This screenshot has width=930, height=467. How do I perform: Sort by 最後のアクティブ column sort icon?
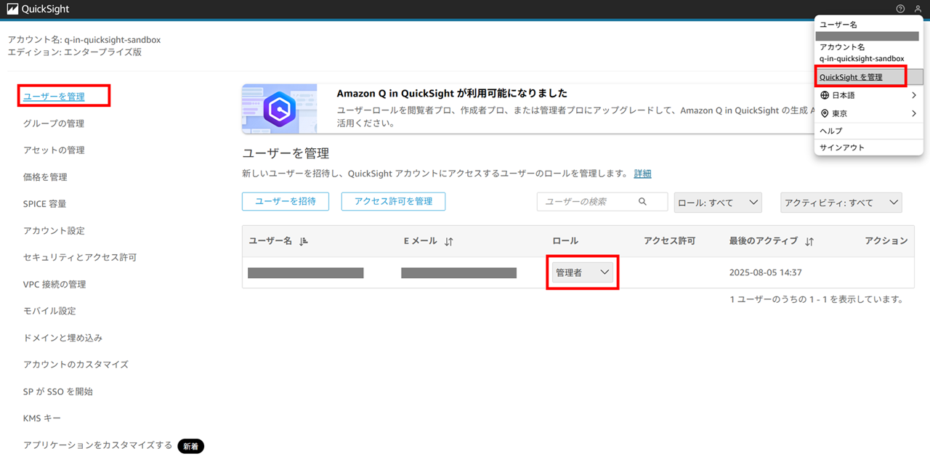[x=809, y=241]
